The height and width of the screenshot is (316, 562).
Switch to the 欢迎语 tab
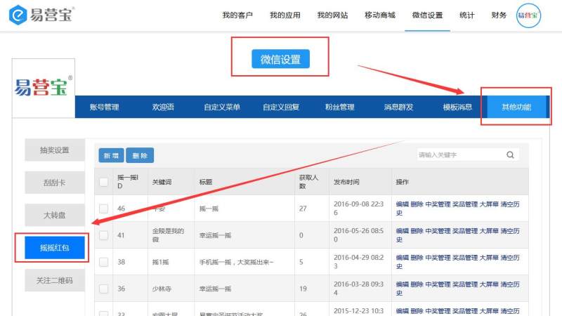(163, 107)
